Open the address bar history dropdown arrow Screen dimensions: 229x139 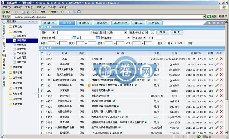[204, 17]
